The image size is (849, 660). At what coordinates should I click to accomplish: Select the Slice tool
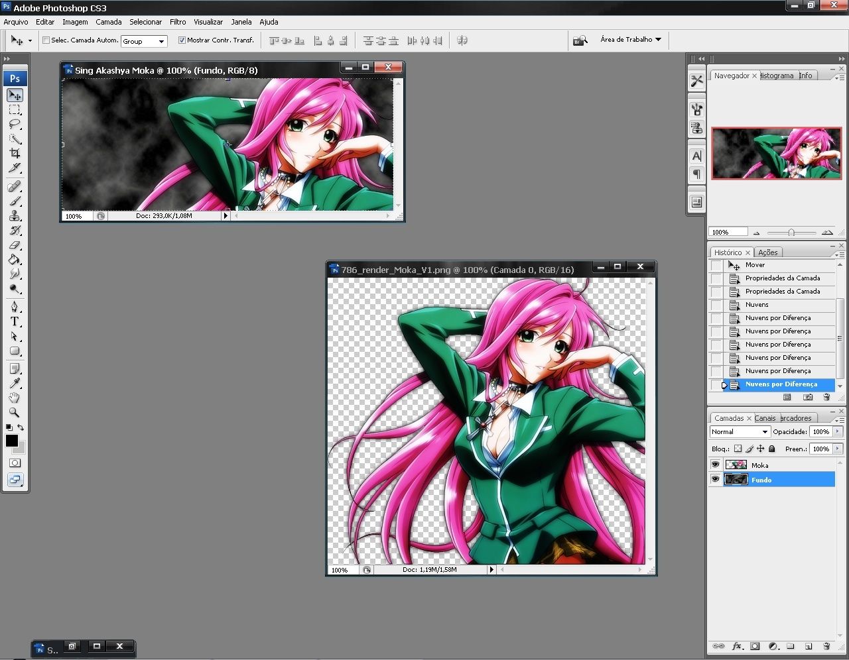click(x=15, y=168)
